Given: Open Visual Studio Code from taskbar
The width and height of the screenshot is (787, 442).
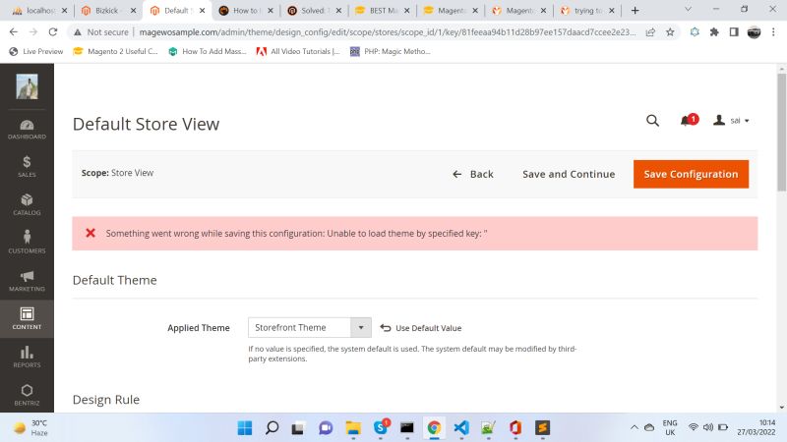Looking at the screenshot, I should tap(461, 428).
